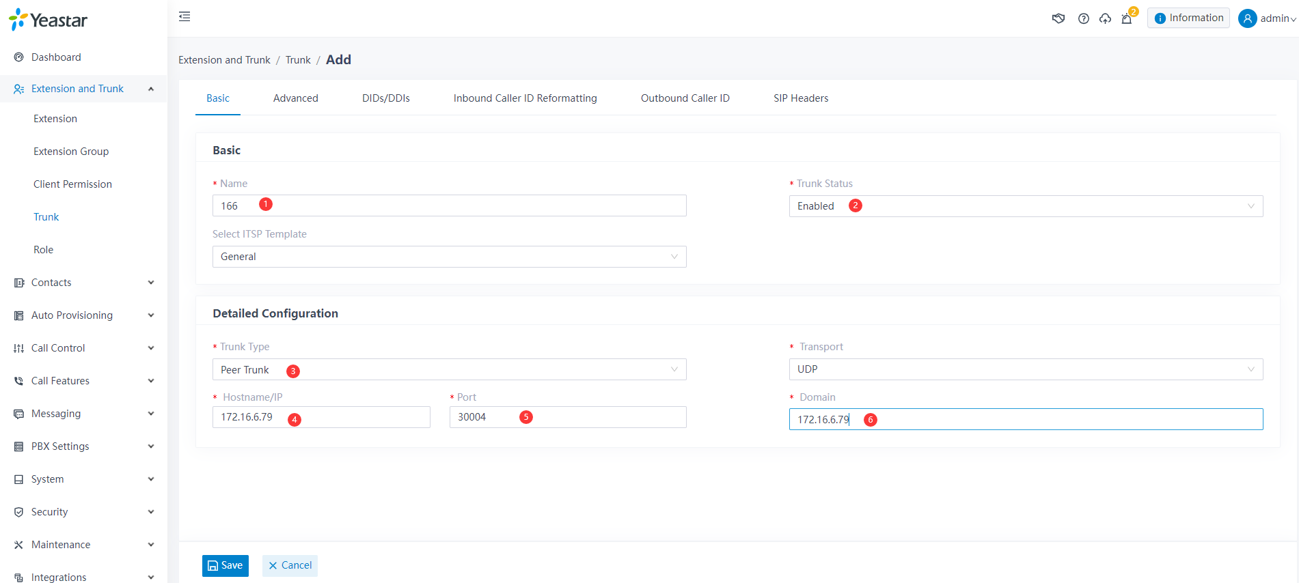Image resolution: width=1299 pixels, height=583 pixels.
Task: Open the Trunk Status dropdown
Action: [x=1026, y=206]
